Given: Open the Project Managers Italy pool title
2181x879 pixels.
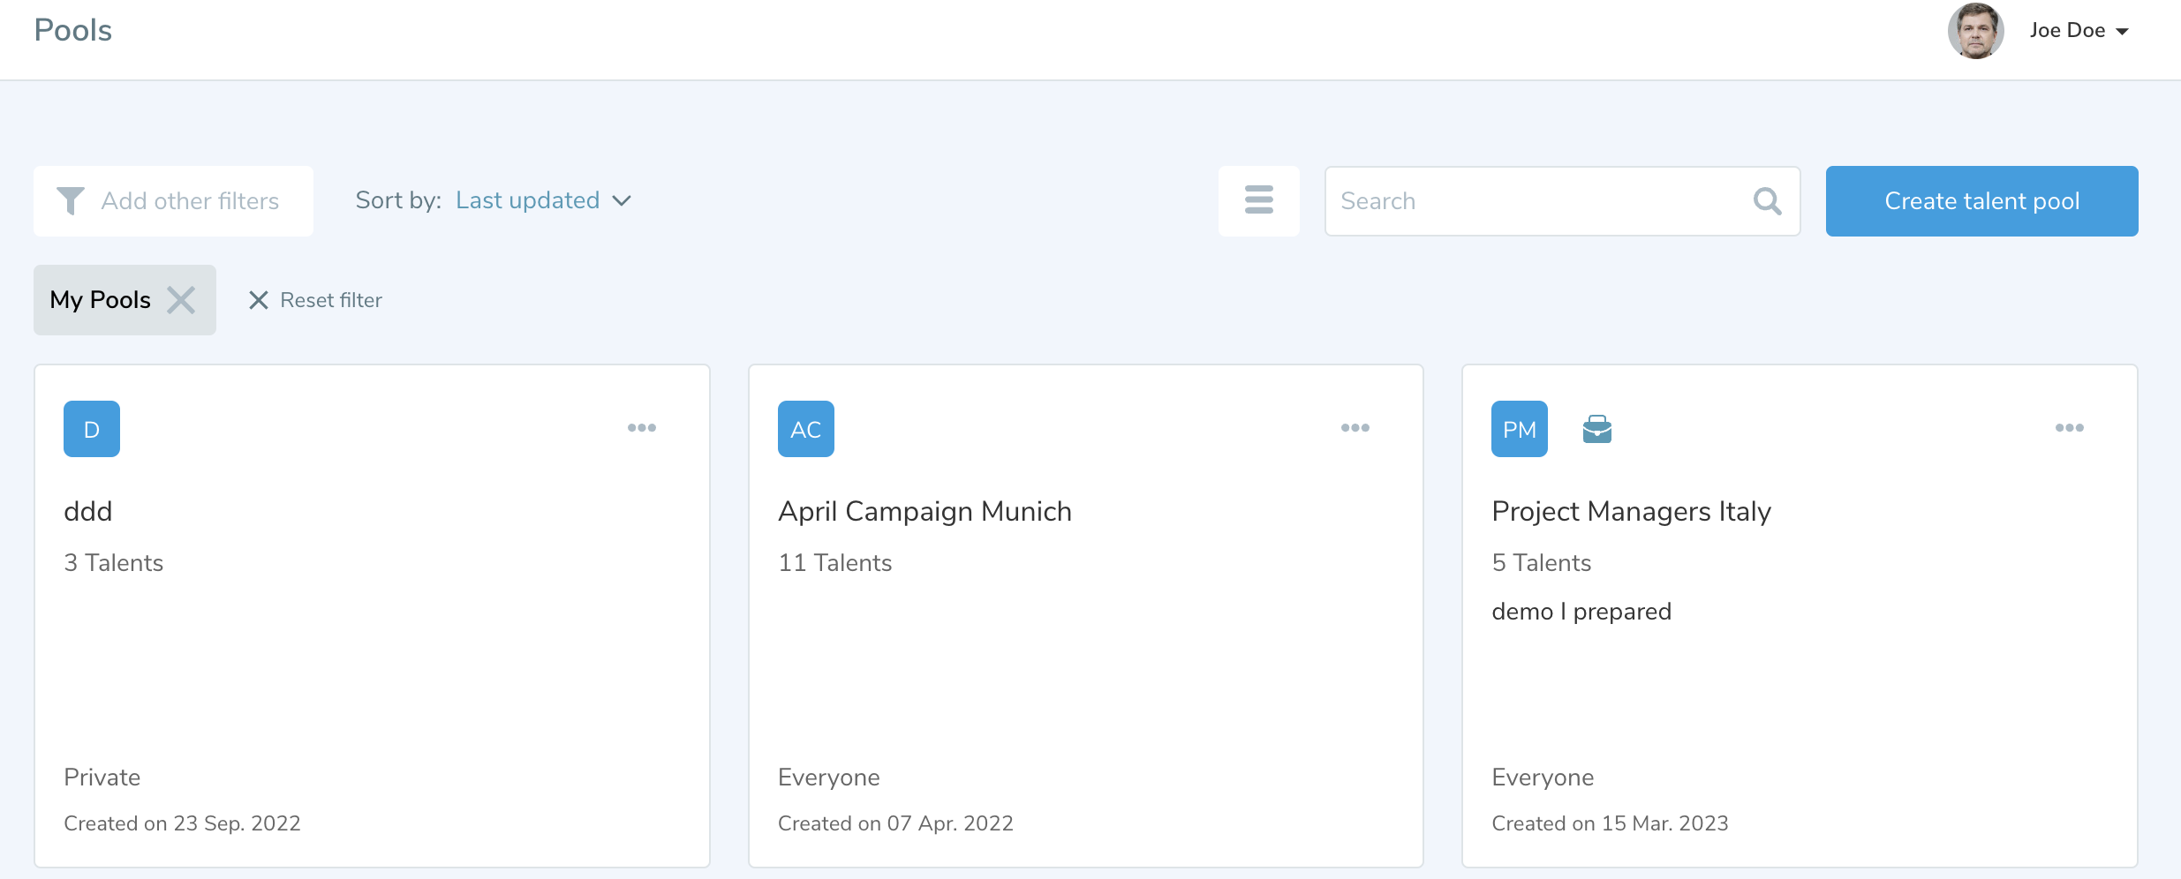Looking at the screenshot, I should pyautogui.click(x=1631, y=511).
